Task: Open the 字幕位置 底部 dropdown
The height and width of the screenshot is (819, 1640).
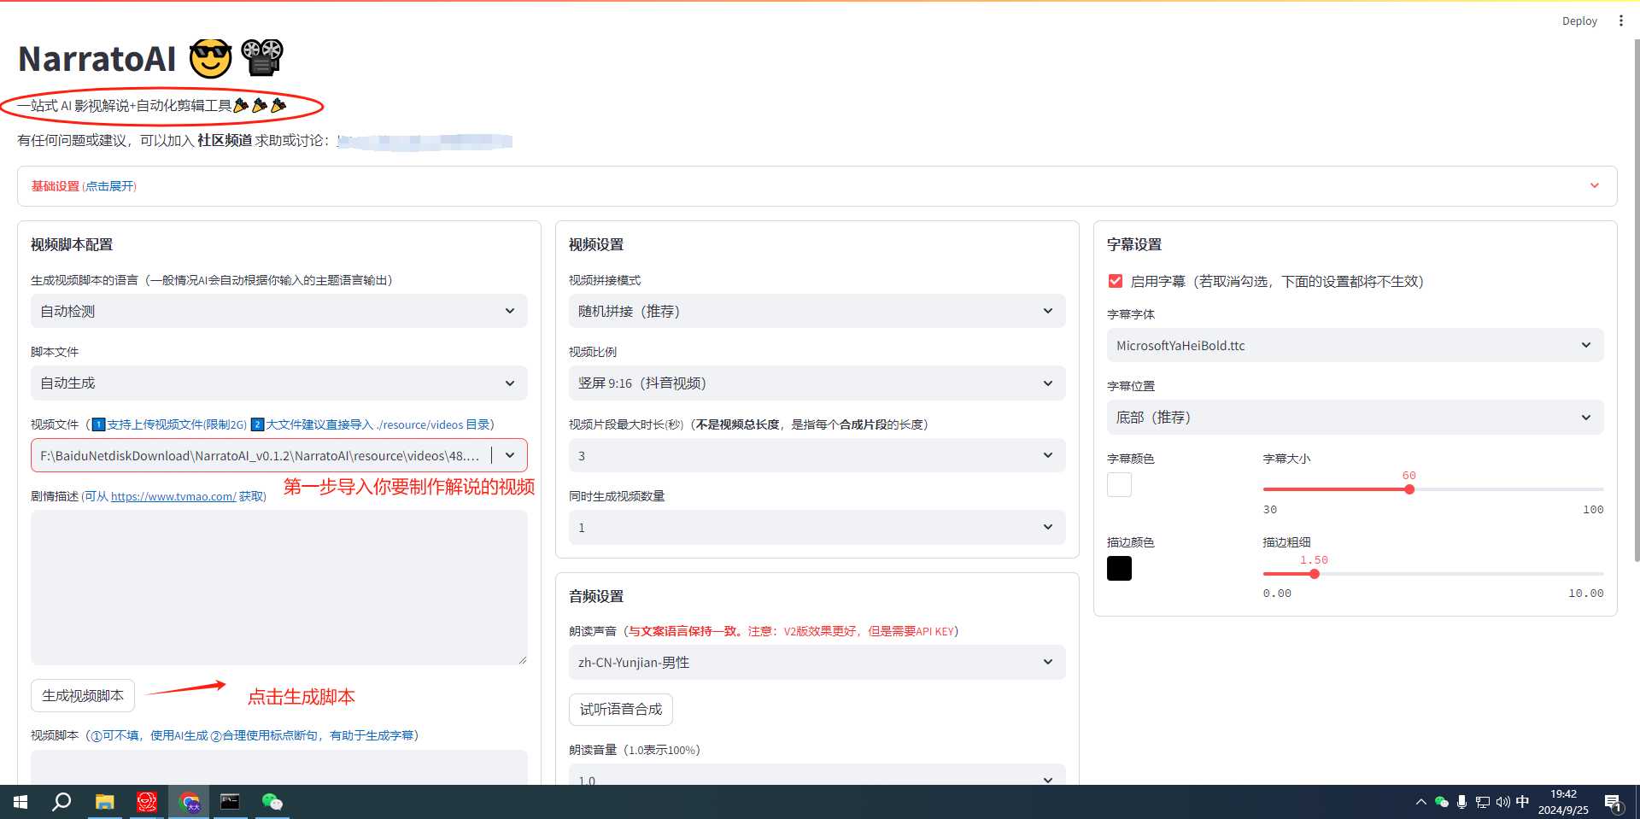Action: pos(1355,417)
